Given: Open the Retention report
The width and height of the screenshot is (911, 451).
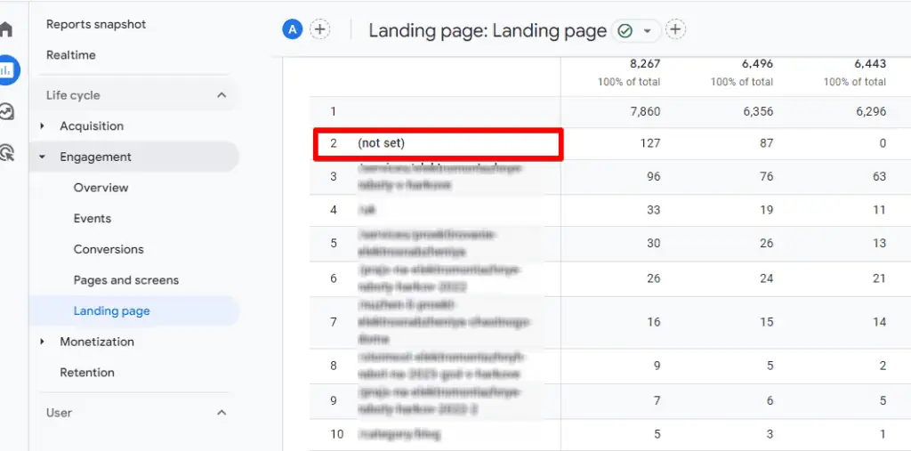Looking at the screenshot, I should [87, 373].
